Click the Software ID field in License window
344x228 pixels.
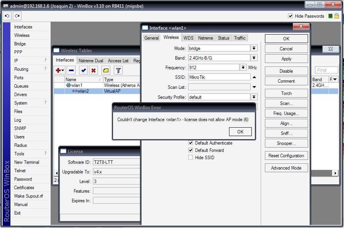tap(116, 162)
